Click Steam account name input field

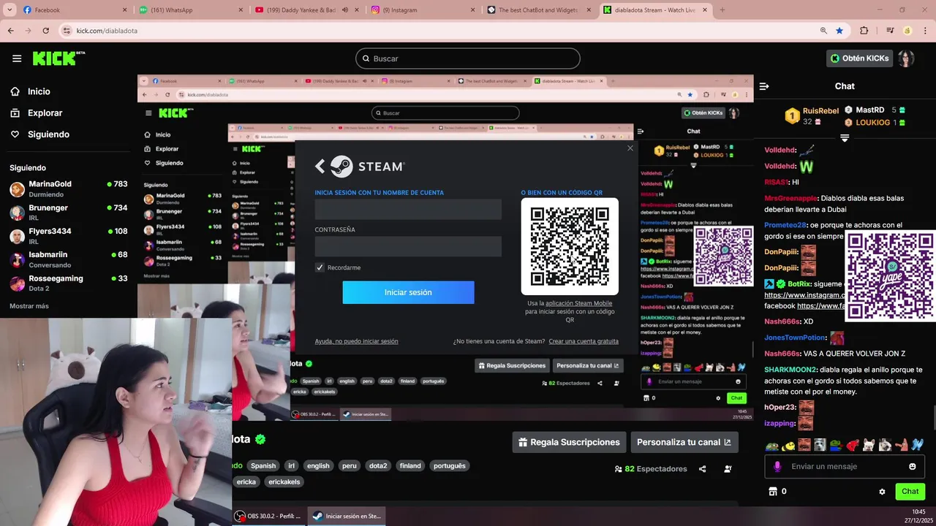coord(408,210)
